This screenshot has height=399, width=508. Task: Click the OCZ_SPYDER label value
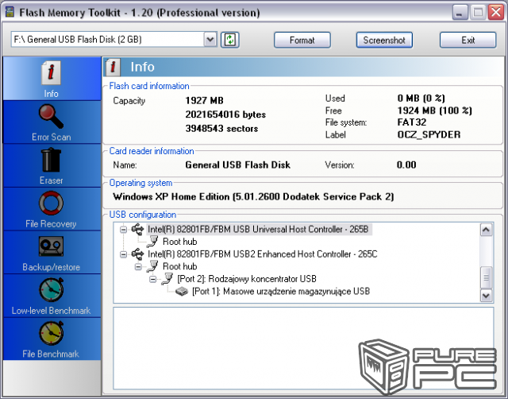(429, 134)
